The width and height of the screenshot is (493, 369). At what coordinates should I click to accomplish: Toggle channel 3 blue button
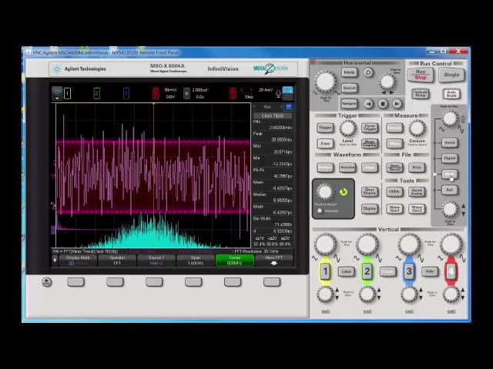point(409,271)
